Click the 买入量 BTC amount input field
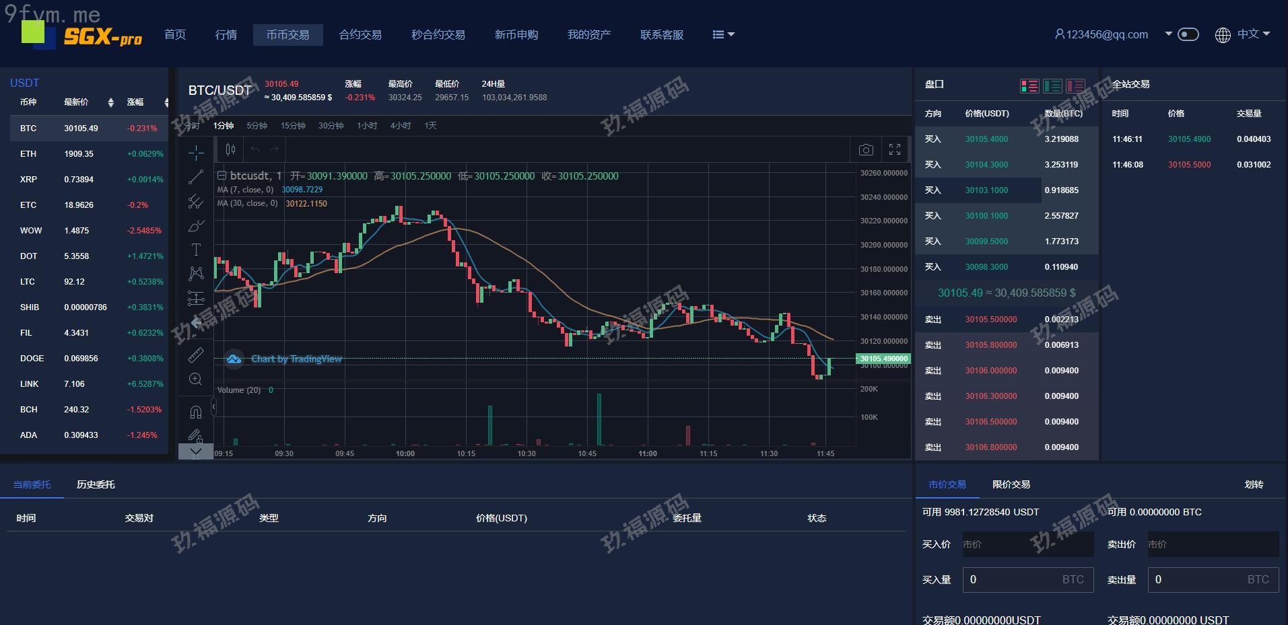Image resolution: width=1288 pixels, height=625 pixels. point(1027,579)
